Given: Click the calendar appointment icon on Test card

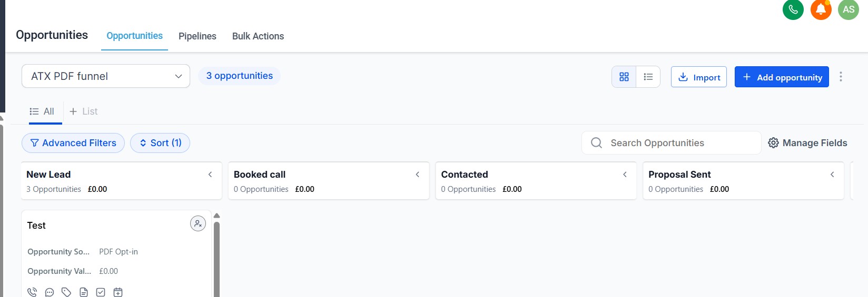Looking at the screenshot, I should point(118,292).
